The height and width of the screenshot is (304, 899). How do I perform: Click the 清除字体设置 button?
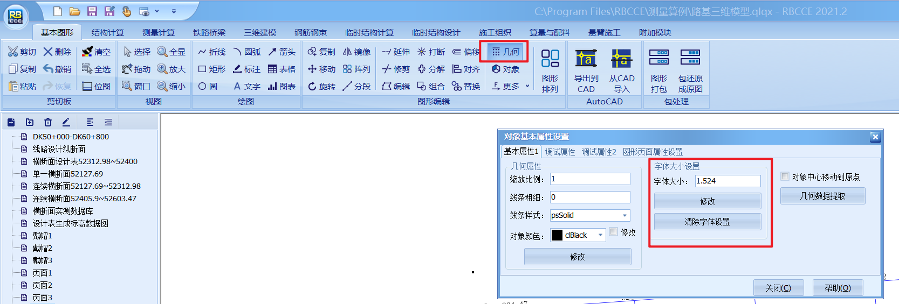(707, 222)
